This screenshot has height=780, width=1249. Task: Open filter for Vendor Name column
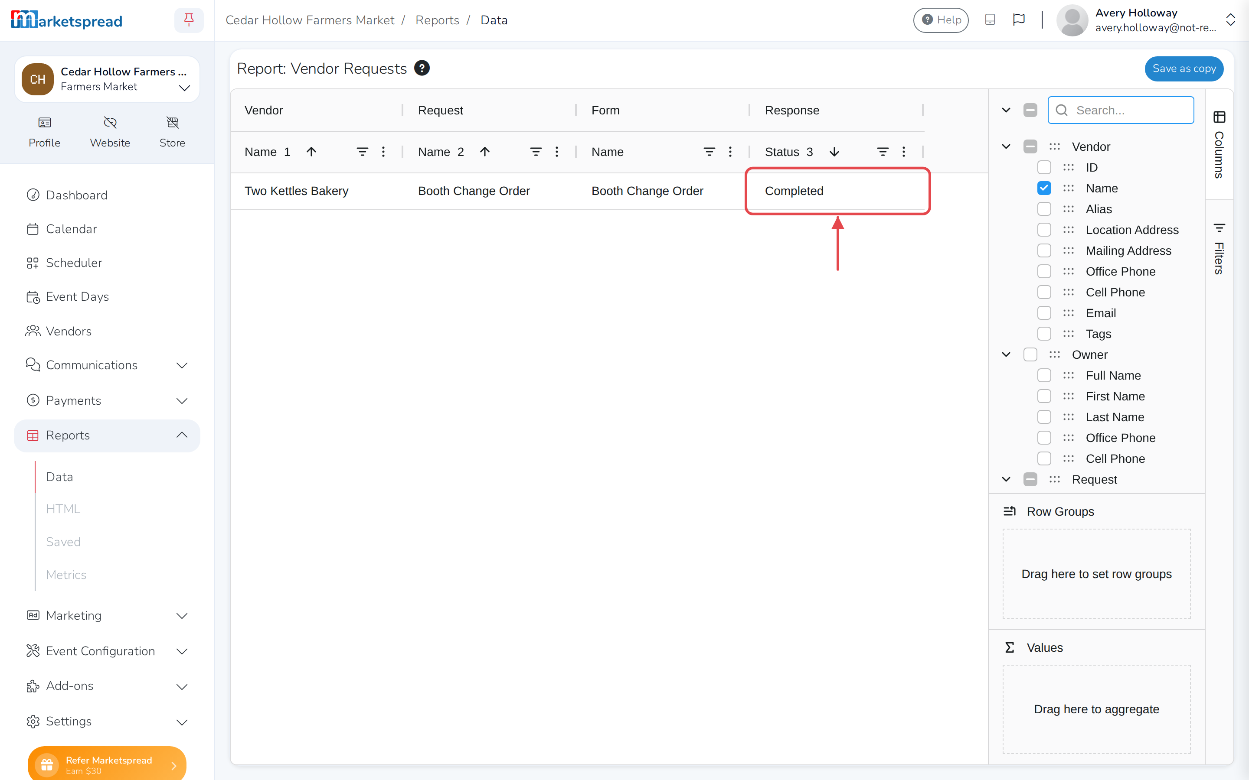pos(362,152)
